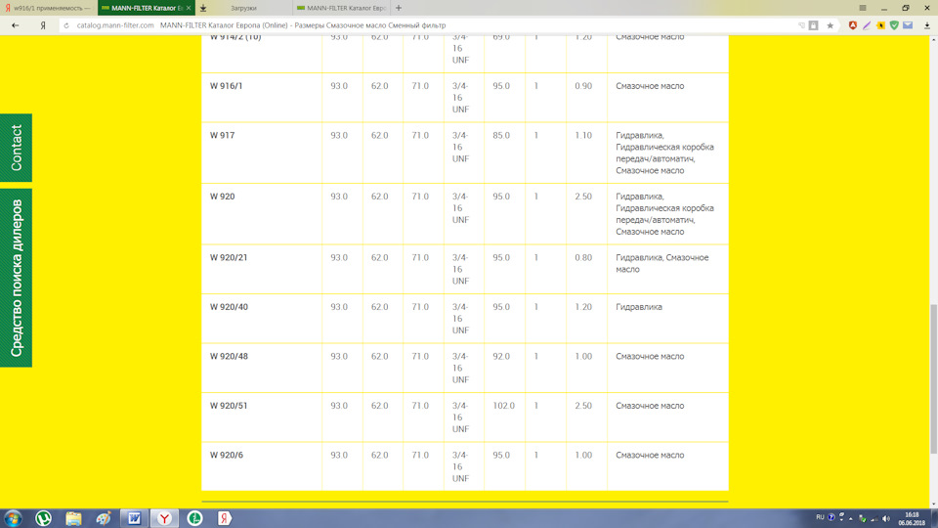Click the 3/4-16 UNF link for W 920/51
This screenshot has height=528, width=938.
coord(460,418)
